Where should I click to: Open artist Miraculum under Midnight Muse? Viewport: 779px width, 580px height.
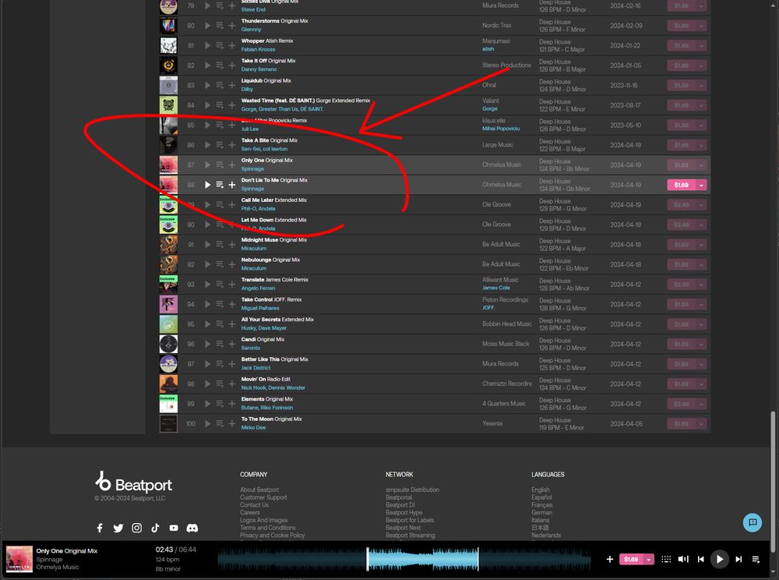[254, 249]
